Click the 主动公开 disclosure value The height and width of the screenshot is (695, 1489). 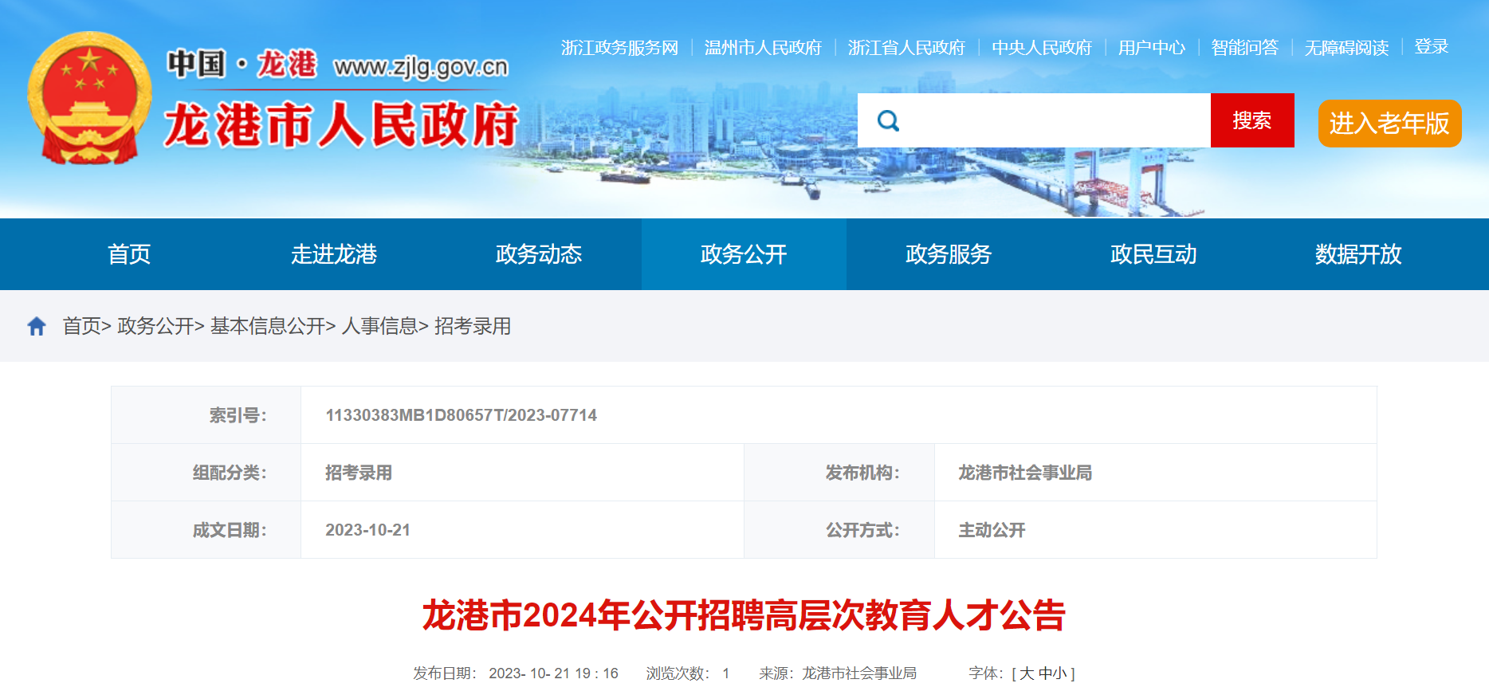tap(992, 530)
